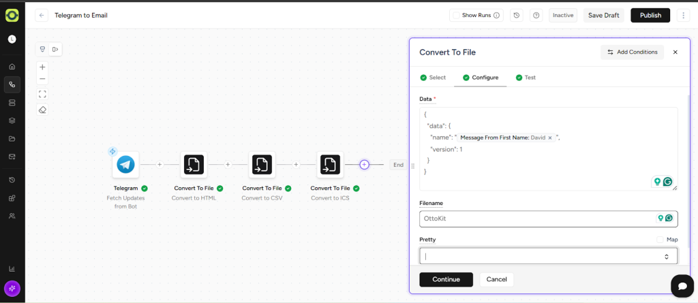Viewport: 698px width, 303px height.
Task: Open the chat support bubble
Action: (682, 286)
